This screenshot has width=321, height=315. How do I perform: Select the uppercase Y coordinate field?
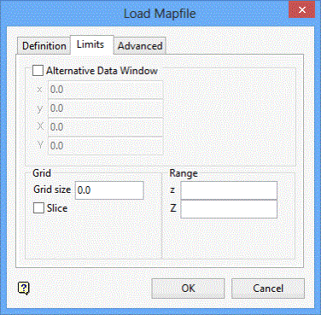(x=106, y=146)
